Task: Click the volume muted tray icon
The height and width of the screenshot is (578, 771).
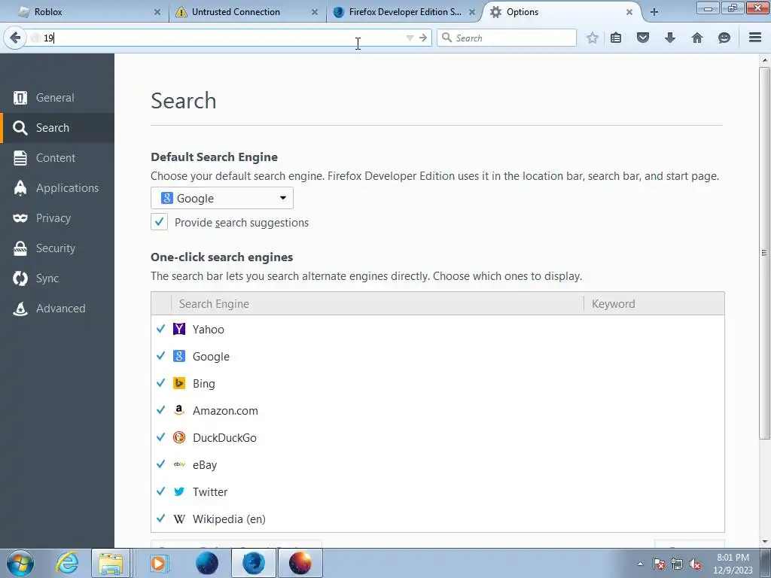Action: tap(695, 564)
